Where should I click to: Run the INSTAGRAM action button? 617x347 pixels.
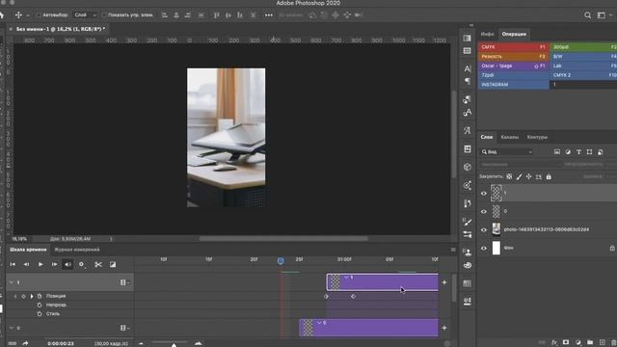[514, 85]
